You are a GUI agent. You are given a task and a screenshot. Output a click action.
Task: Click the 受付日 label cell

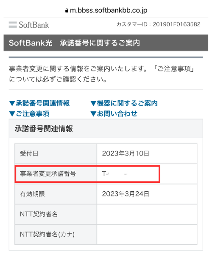coord(56,153)
